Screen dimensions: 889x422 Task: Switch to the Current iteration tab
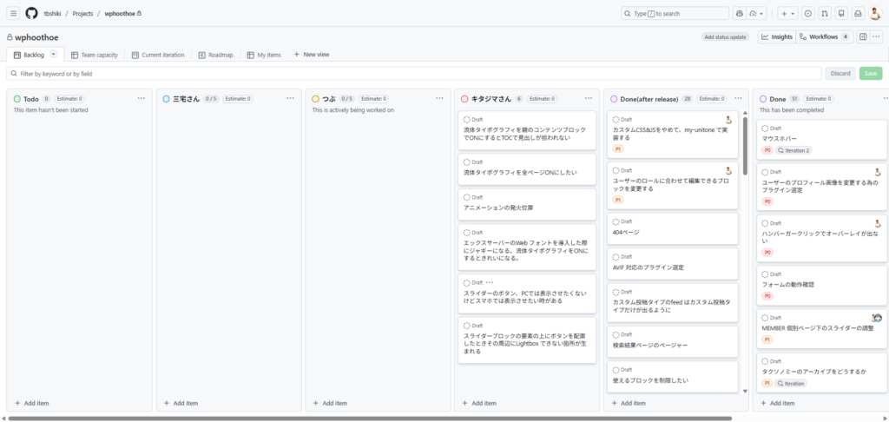point(158,55)
